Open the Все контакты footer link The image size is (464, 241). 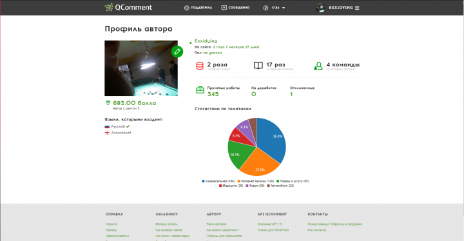[317, 230]
